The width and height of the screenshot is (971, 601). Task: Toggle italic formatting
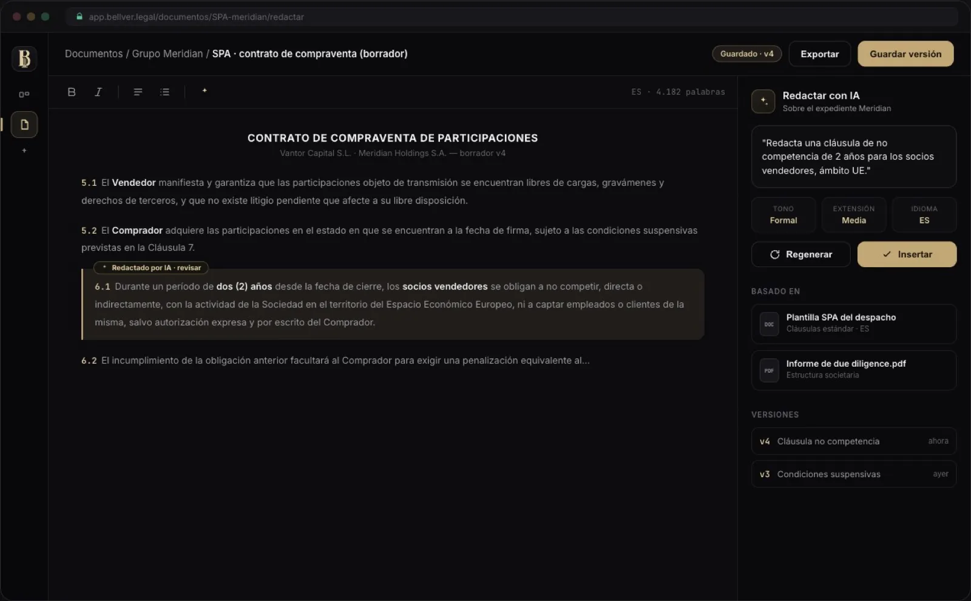(98, 92)
